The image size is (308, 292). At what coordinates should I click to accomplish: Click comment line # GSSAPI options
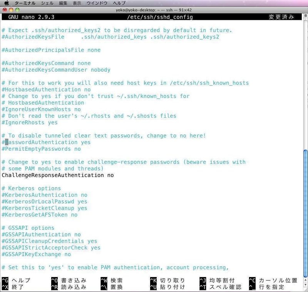[28, 228]
